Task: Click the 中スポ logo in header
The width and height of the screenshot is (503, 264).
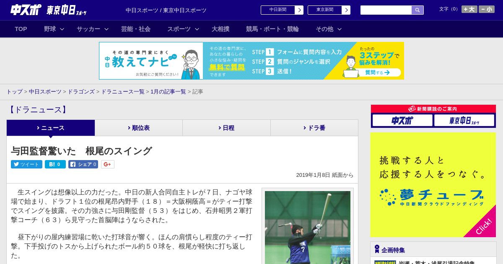Action: (x=26, y=10)
